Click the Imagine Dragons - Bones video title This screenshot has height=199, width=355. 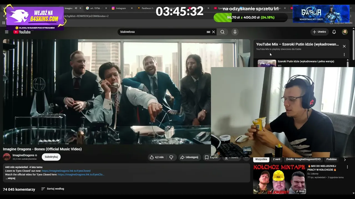[x=42, y=149]
